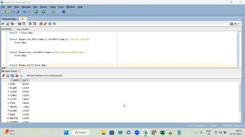Click the 19600 value for CLARK
The height and width of the screenshot is (137, 245).
coord(25,92)
